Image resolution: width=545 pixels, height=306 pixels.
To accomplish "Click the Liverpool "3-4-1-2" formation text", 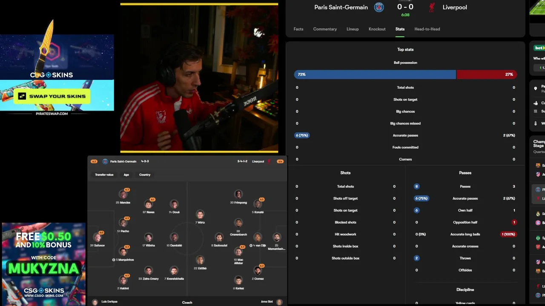I will [x=243, y=161].
